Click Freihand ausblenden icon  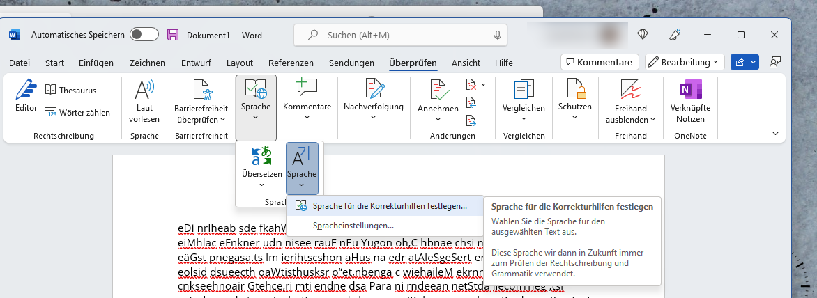(630, 89)
